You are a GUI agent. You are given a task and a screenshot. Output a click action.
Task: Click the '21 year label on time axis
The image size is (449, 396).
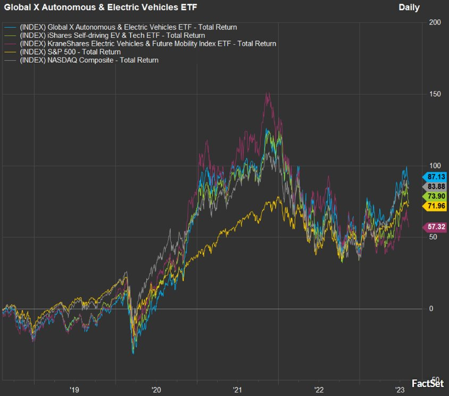237,389
